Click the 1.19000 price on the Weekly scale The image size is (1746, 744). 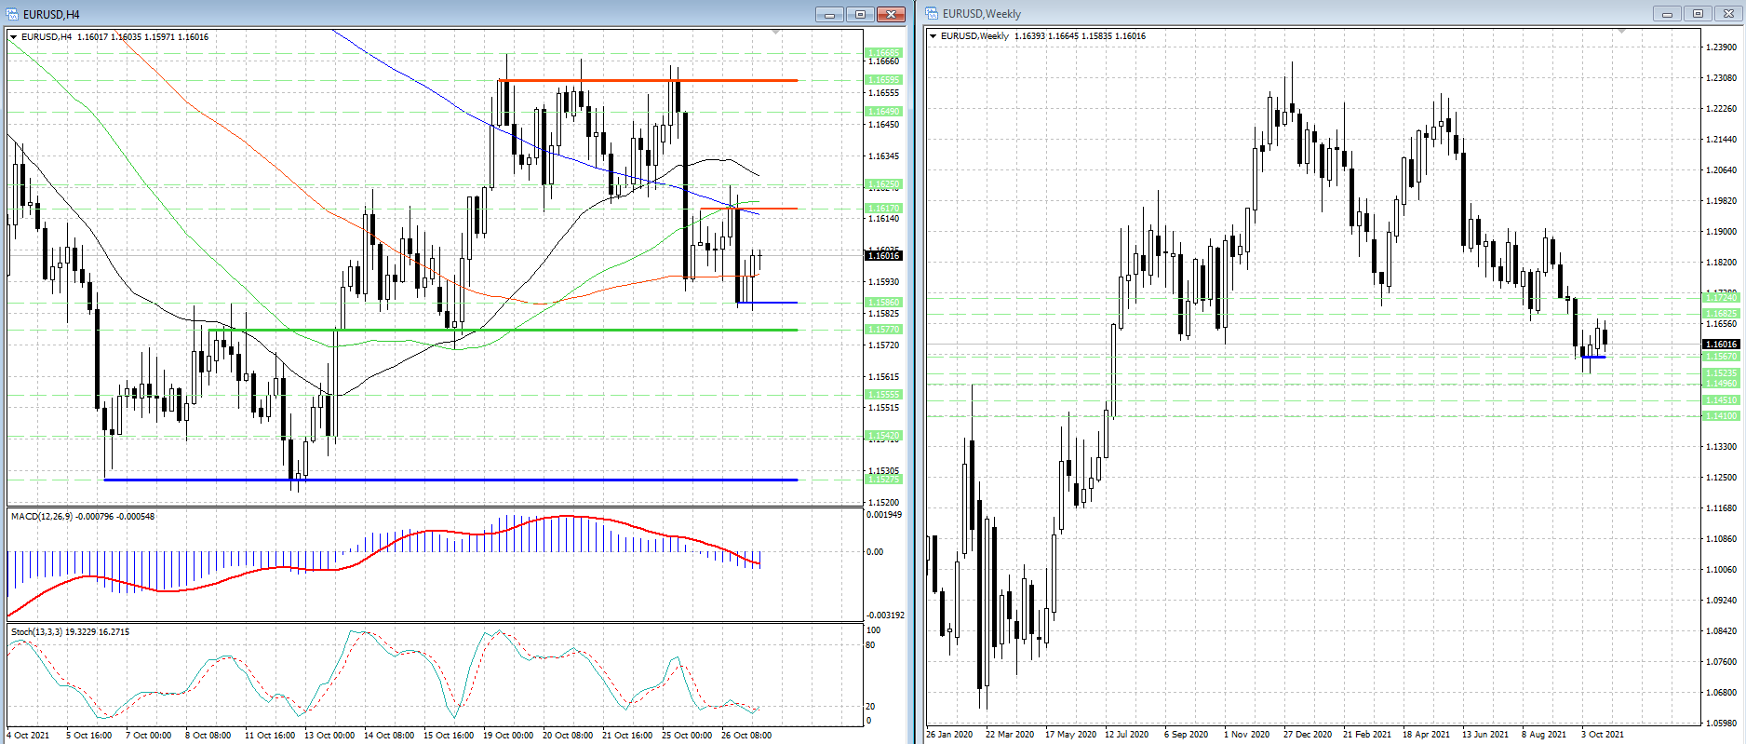[1721, 232]
